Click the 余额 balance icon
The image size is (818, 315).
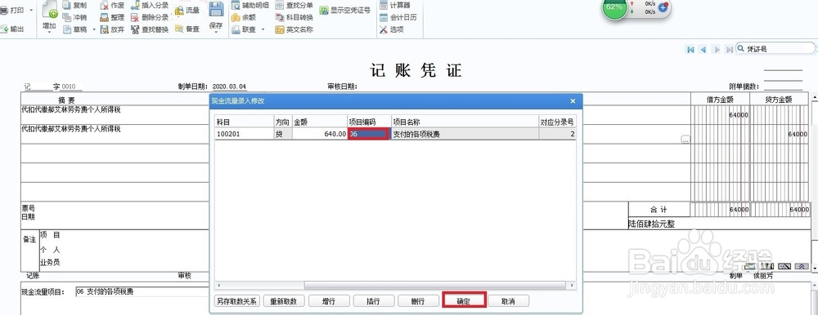[x=236, y=17]
